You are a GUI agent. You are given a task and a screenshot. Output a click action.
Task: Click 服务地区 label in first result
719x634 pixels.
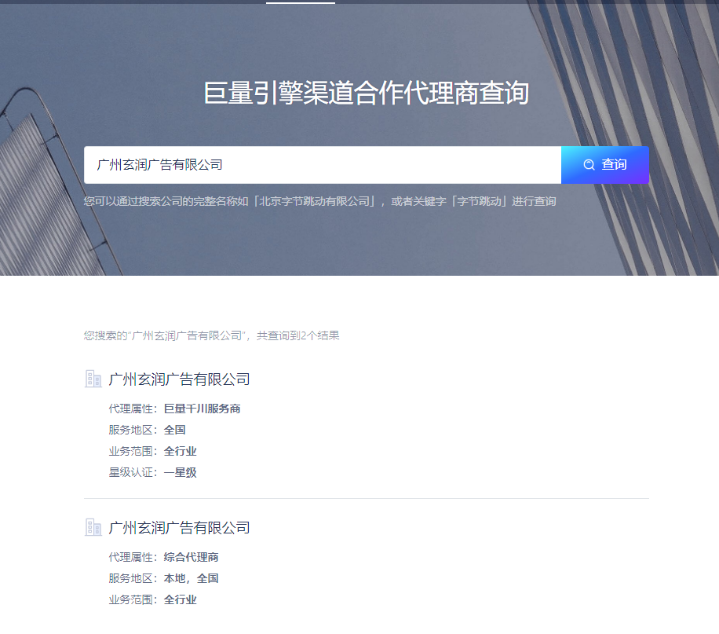click(133, 430)
